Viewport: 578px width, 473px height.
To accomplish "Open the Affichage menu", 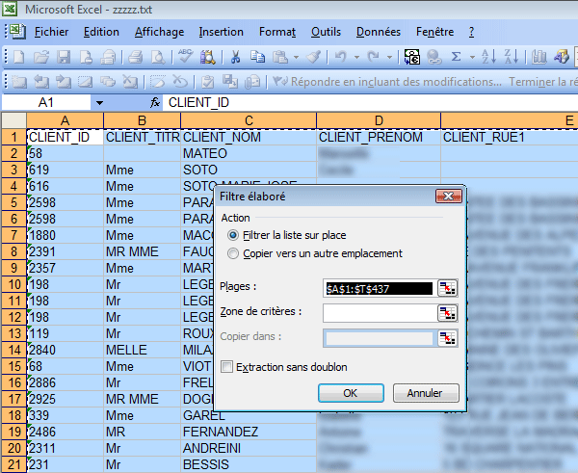I will pyautogui.click(x=159, y=32).
